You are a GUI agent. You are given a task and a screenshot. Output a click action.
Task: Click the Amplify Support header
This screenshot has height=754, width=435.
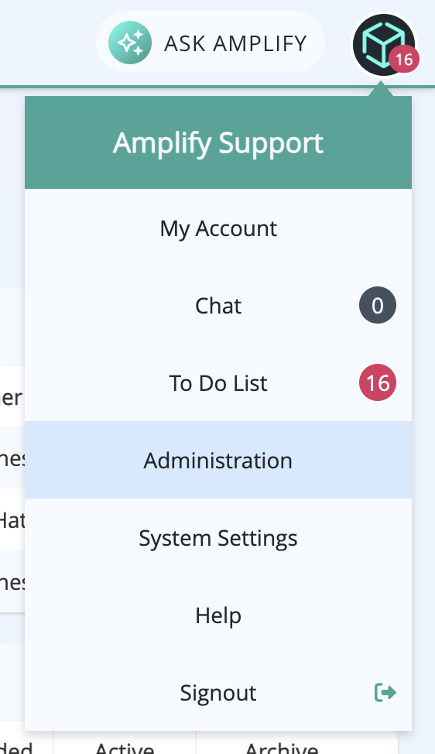(x=218, y=142)
